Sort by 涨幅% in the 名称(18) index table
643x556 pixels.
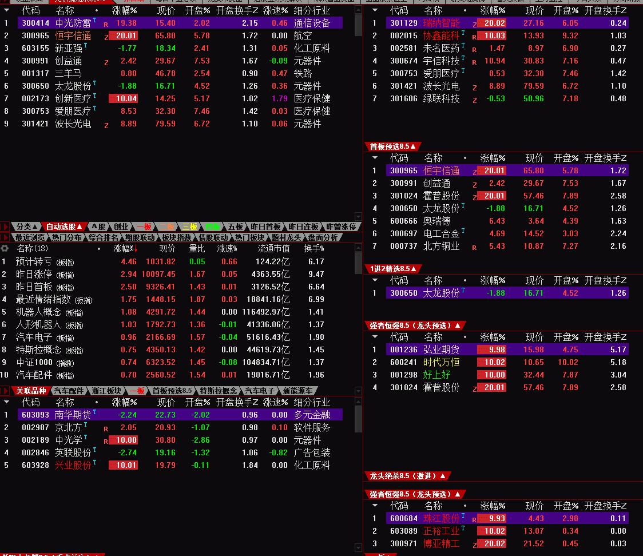125,248
